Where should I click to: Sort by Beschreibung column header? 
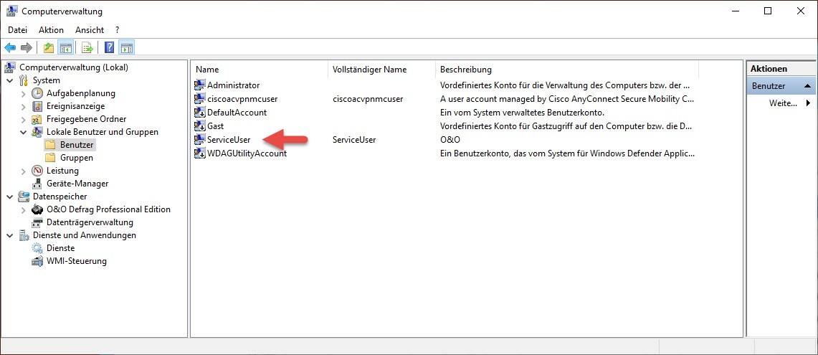[x=466, y=70]
